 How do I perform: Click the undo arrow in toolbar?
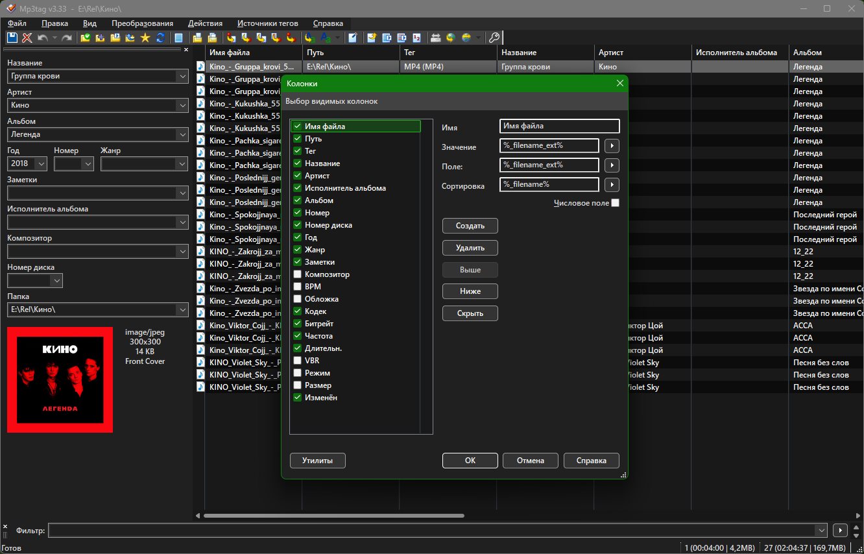tap(43, 38)
